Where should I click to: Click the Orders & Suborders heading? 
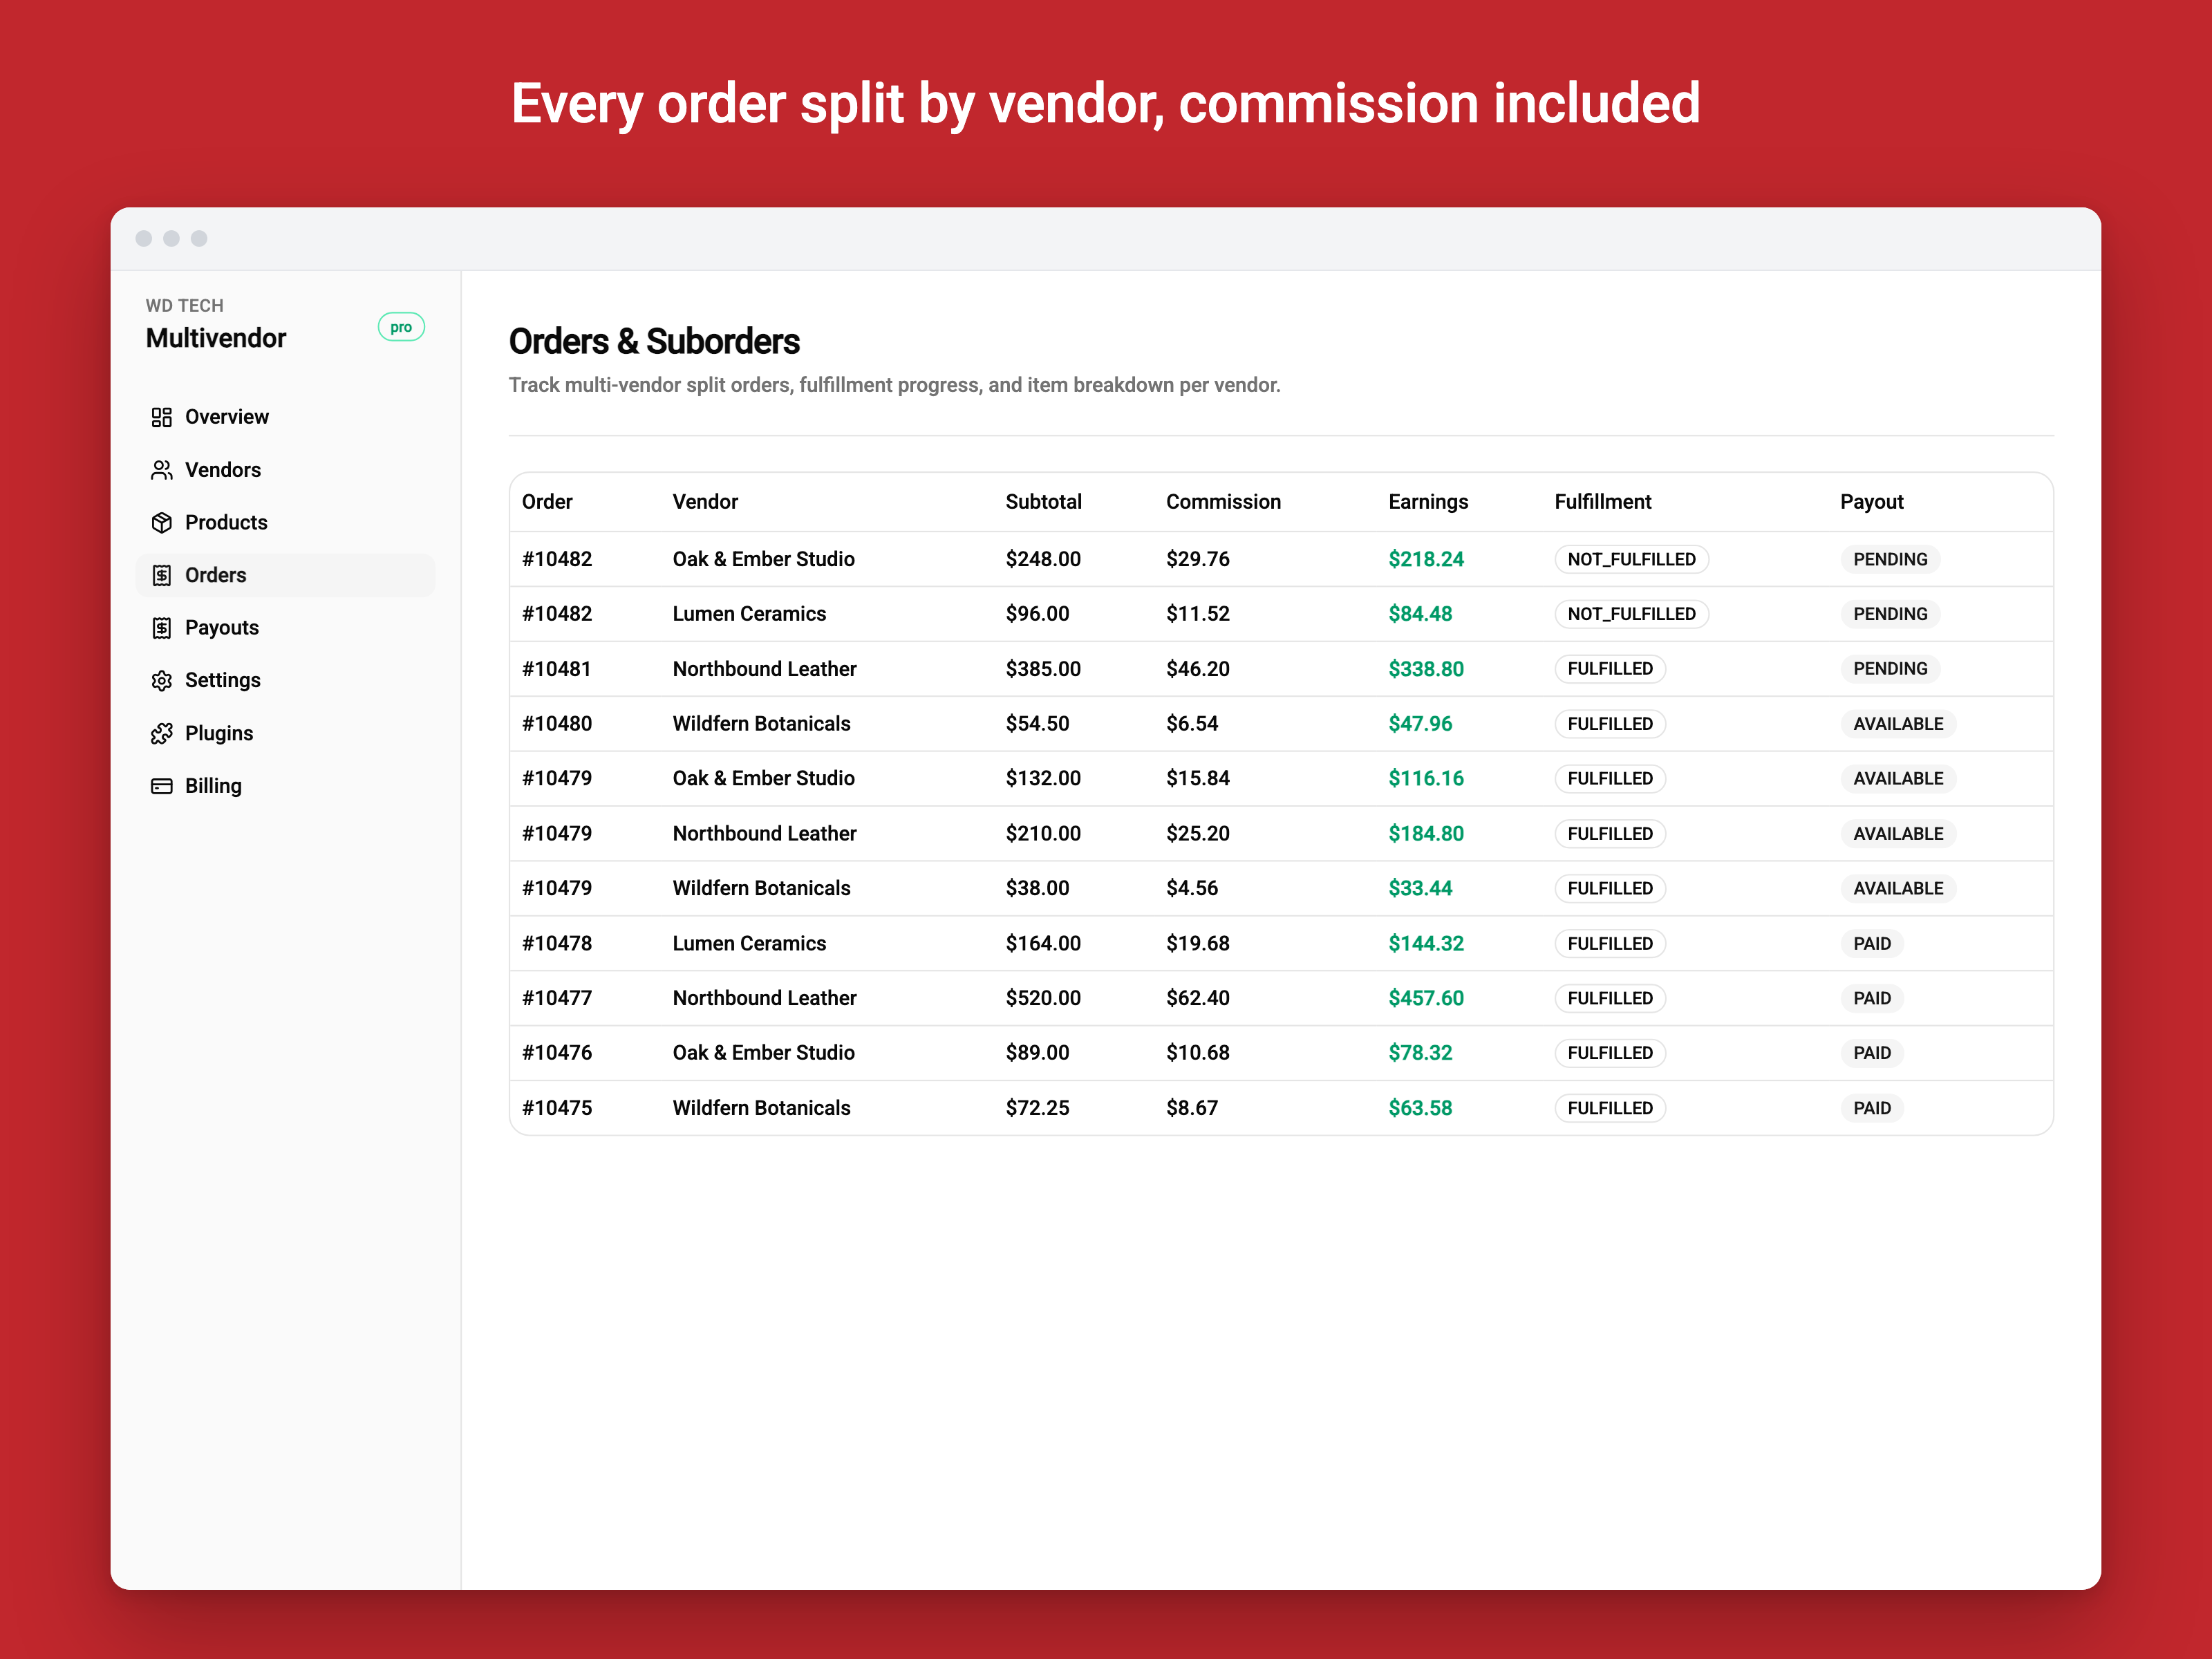pos(654,342)
